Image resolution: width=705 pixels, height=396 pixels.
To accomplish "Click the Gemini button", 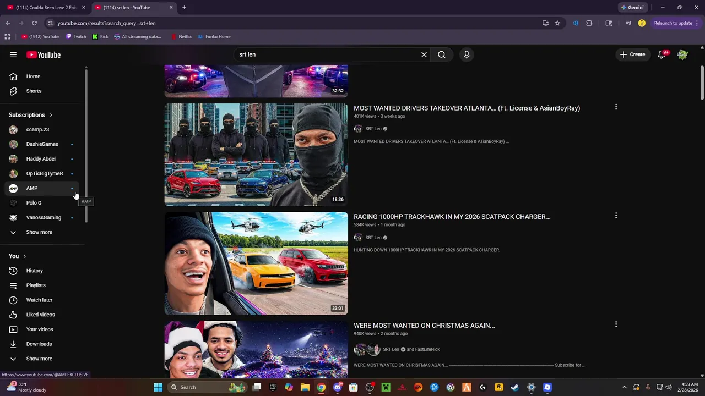I will [x=632, y=8].
